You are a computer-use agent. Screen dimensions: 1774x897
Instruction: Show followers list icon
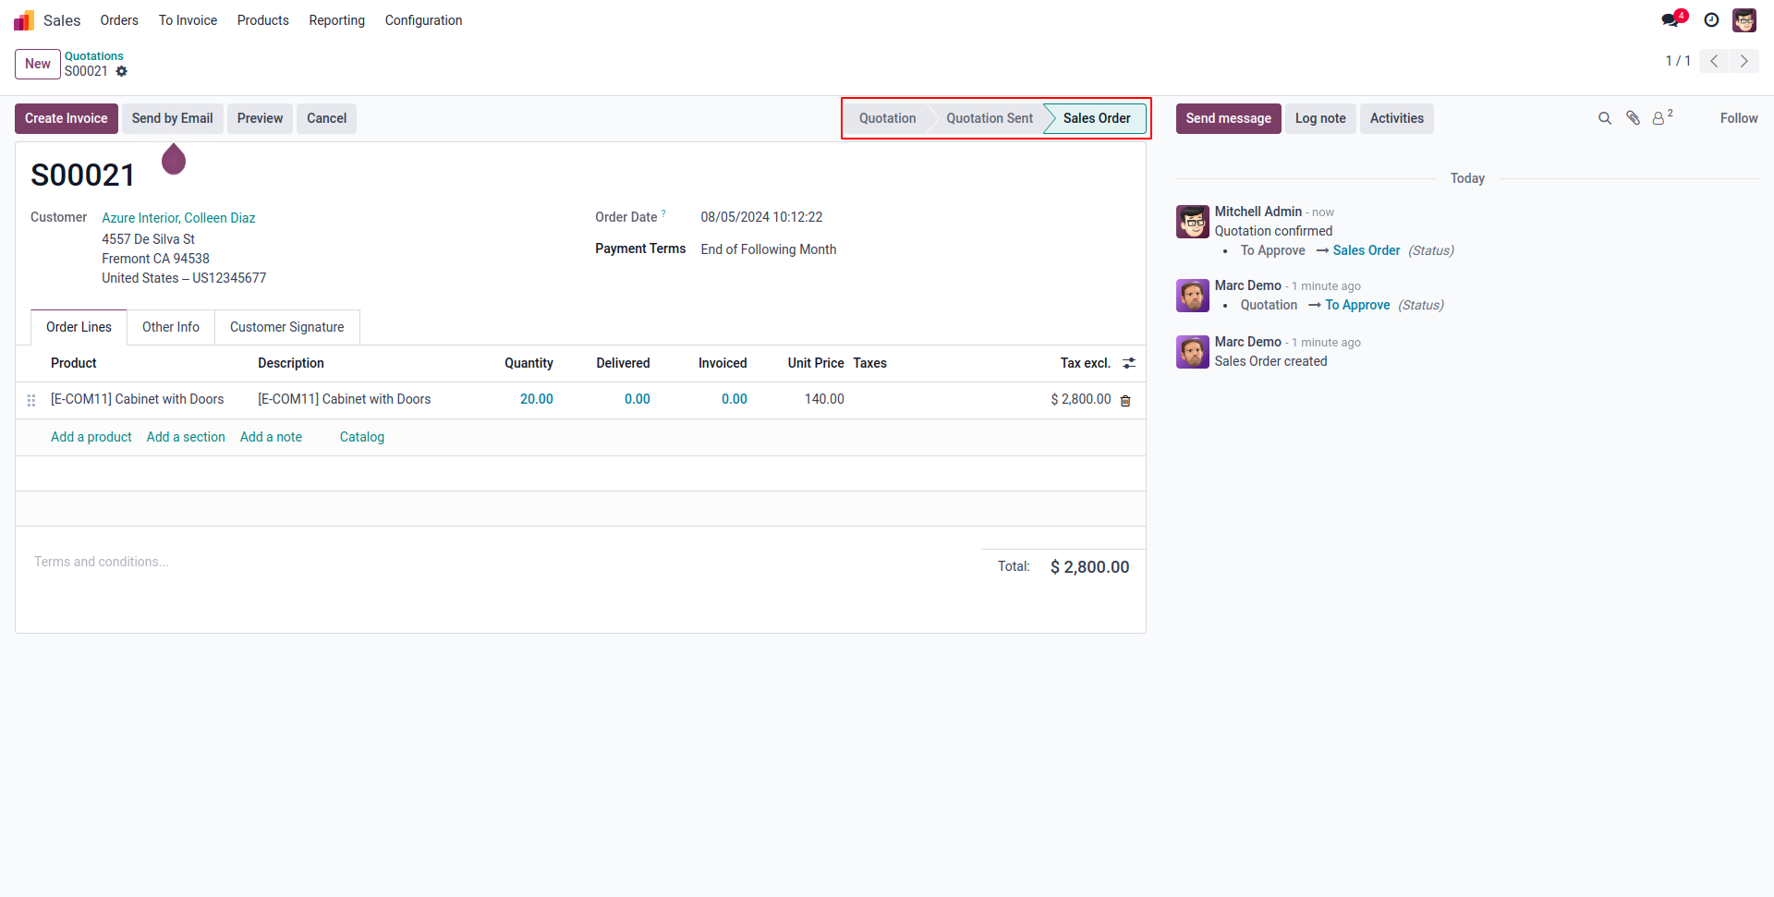1660,118
